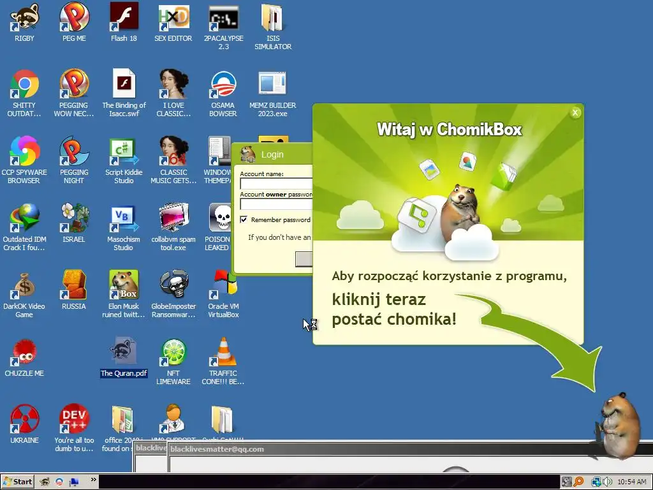Image resolution: width=653 pixels, height=490 pixels.
Task: Click the 10:54 AM taskbar clock
Action: tap(632, 482)
